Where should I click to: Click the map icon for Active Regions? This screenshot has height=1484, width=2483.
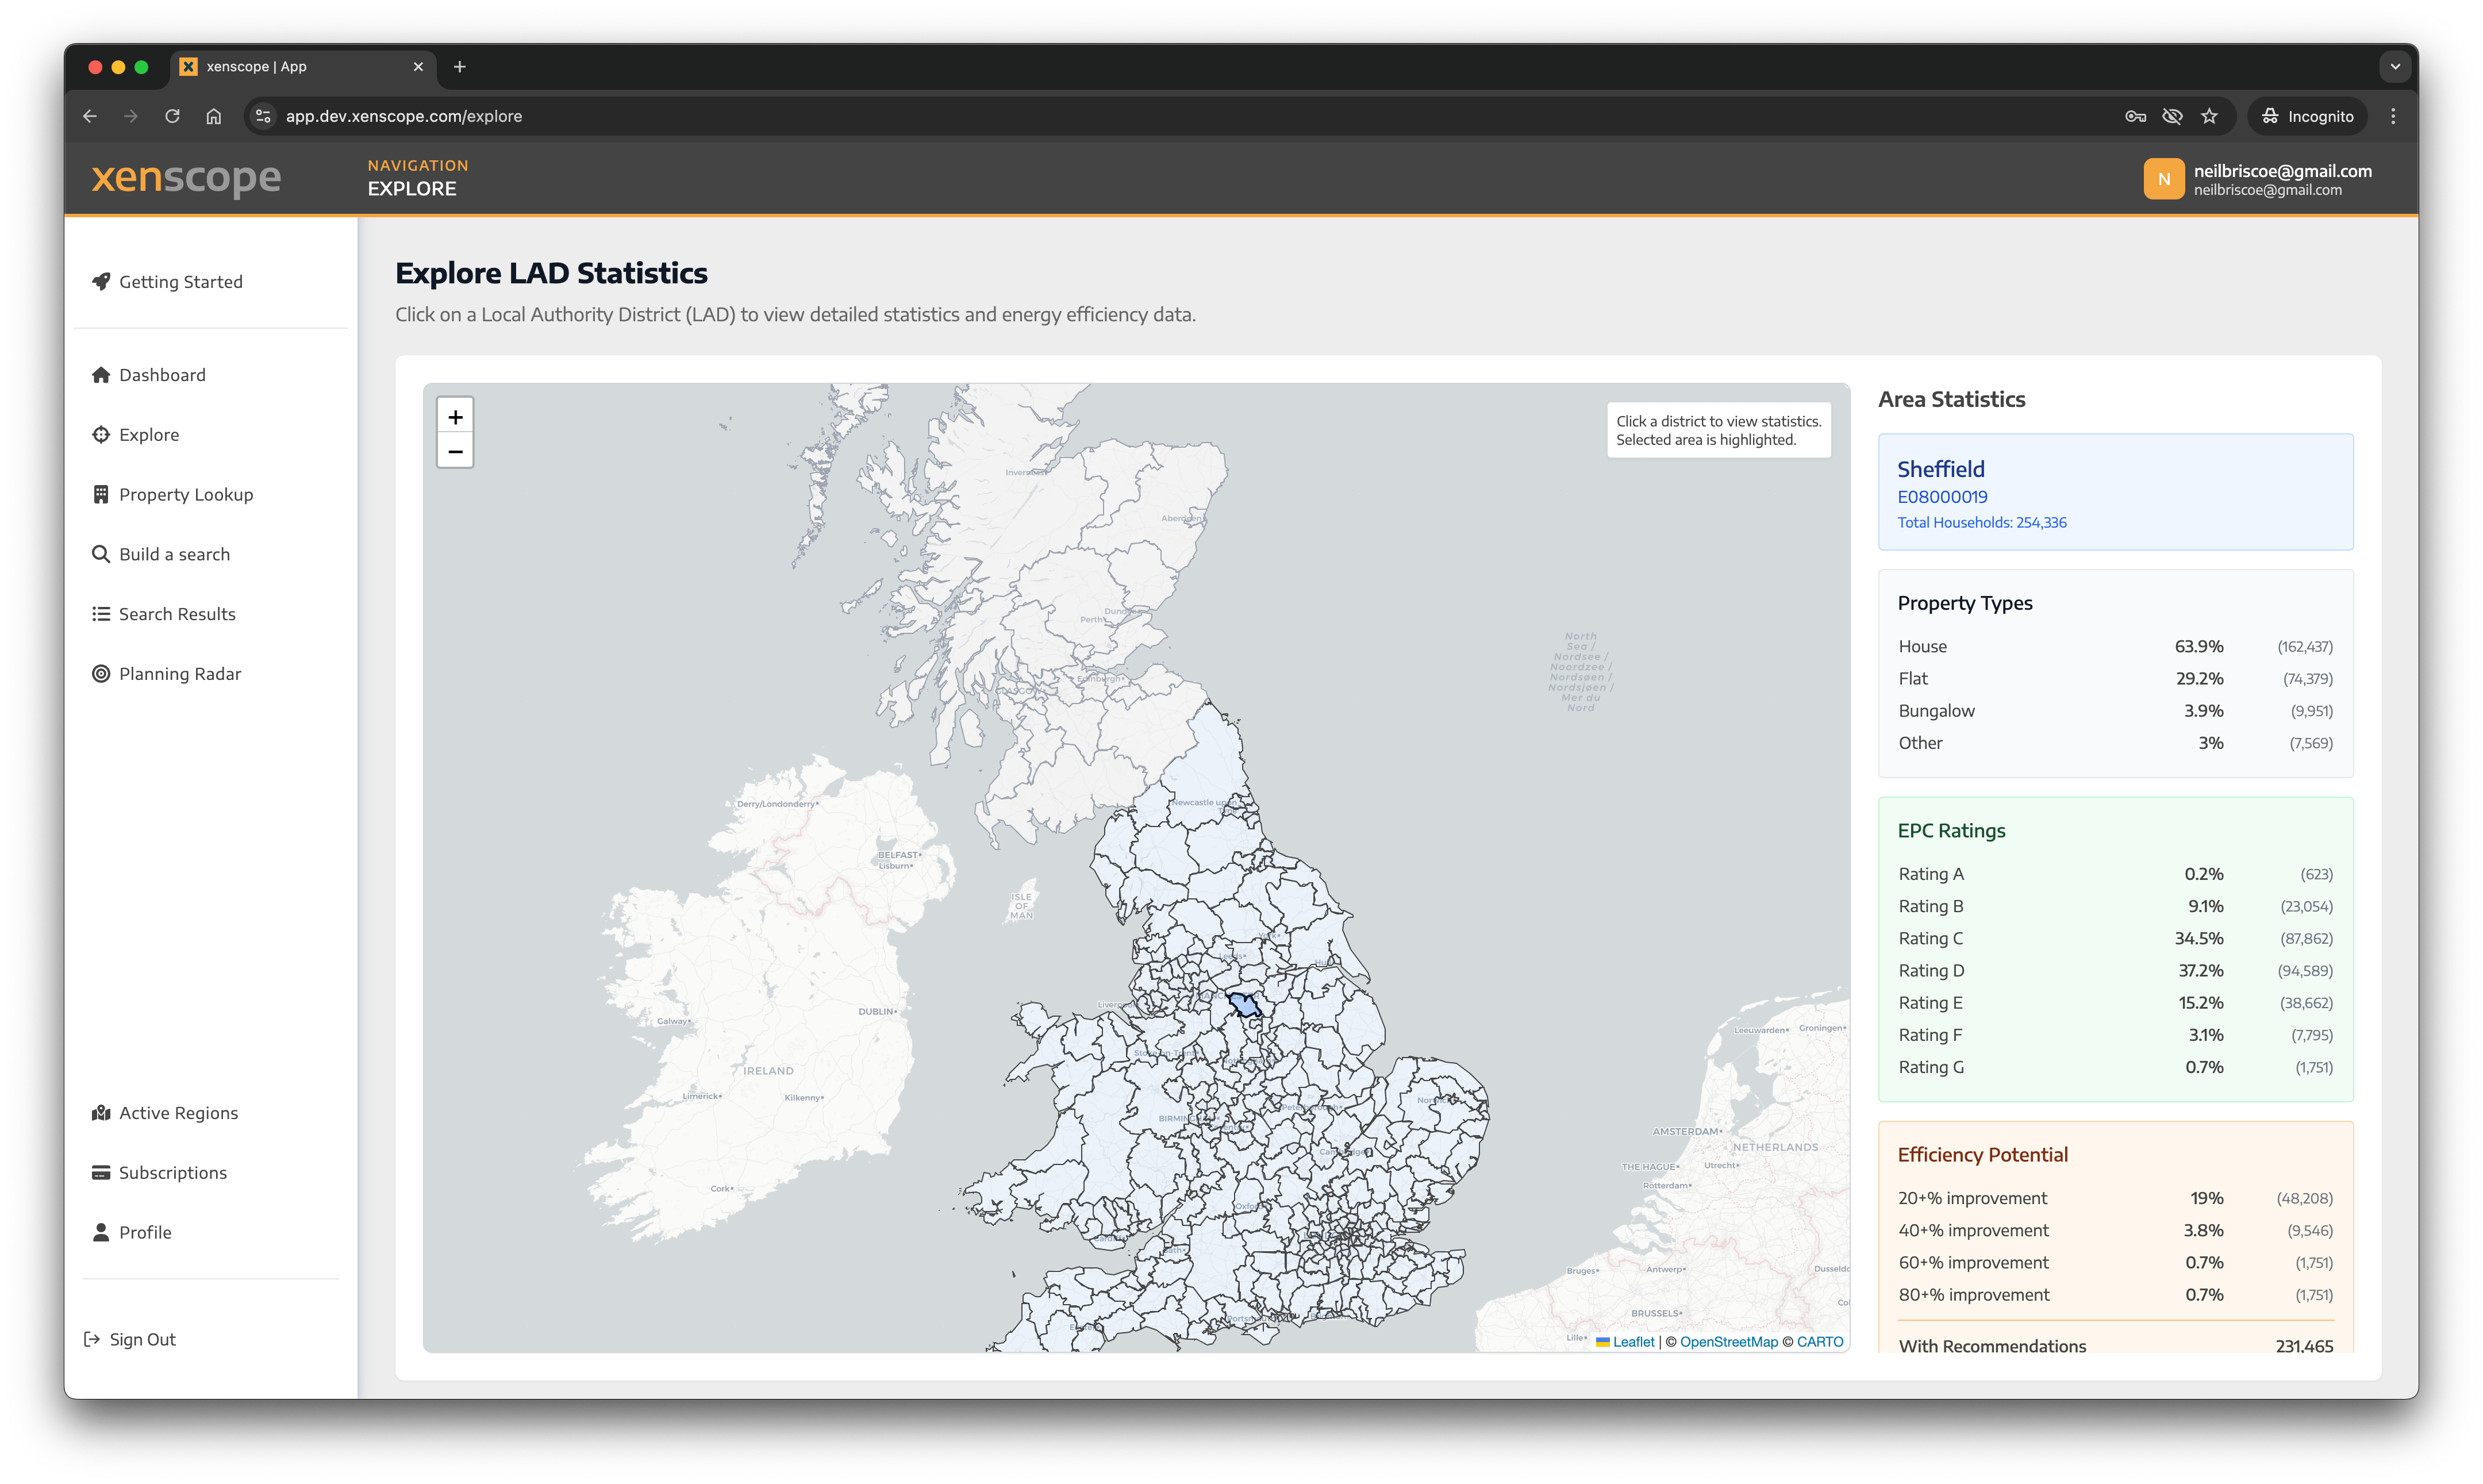pos(101,1113)
